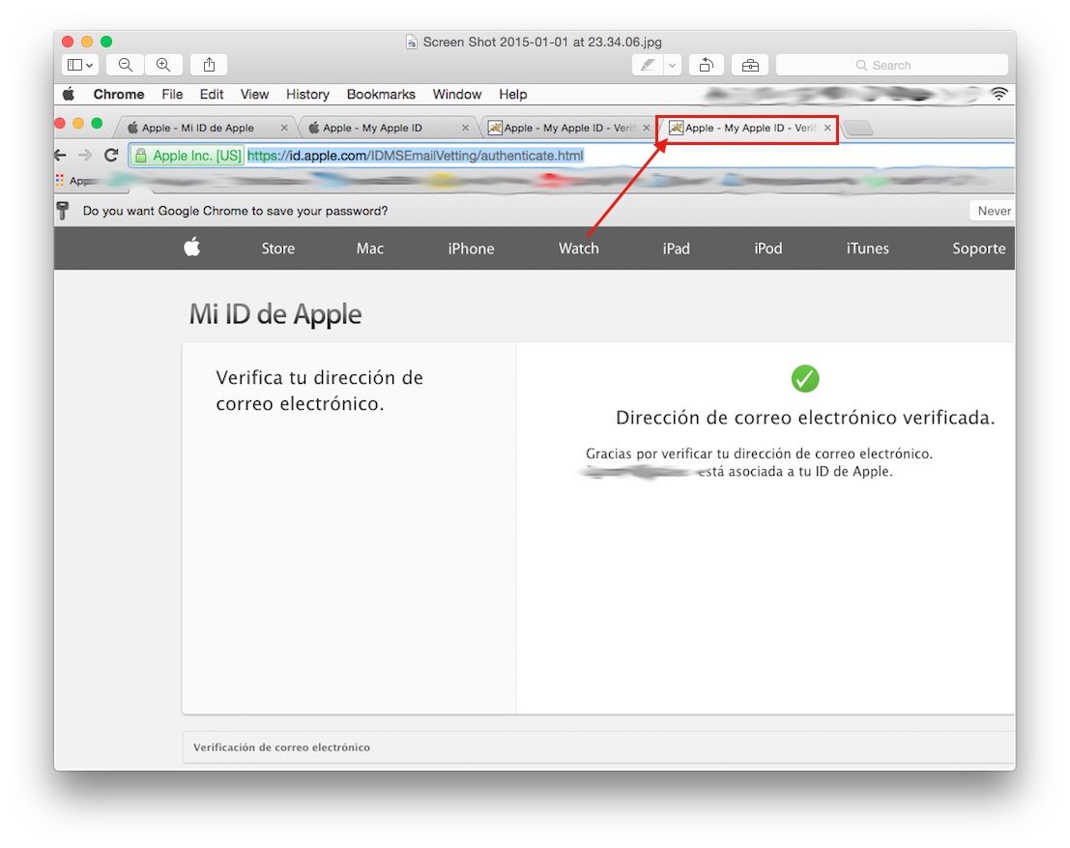Select the Preview markup pen tool

pyautogui.click(x=647, y=65)
